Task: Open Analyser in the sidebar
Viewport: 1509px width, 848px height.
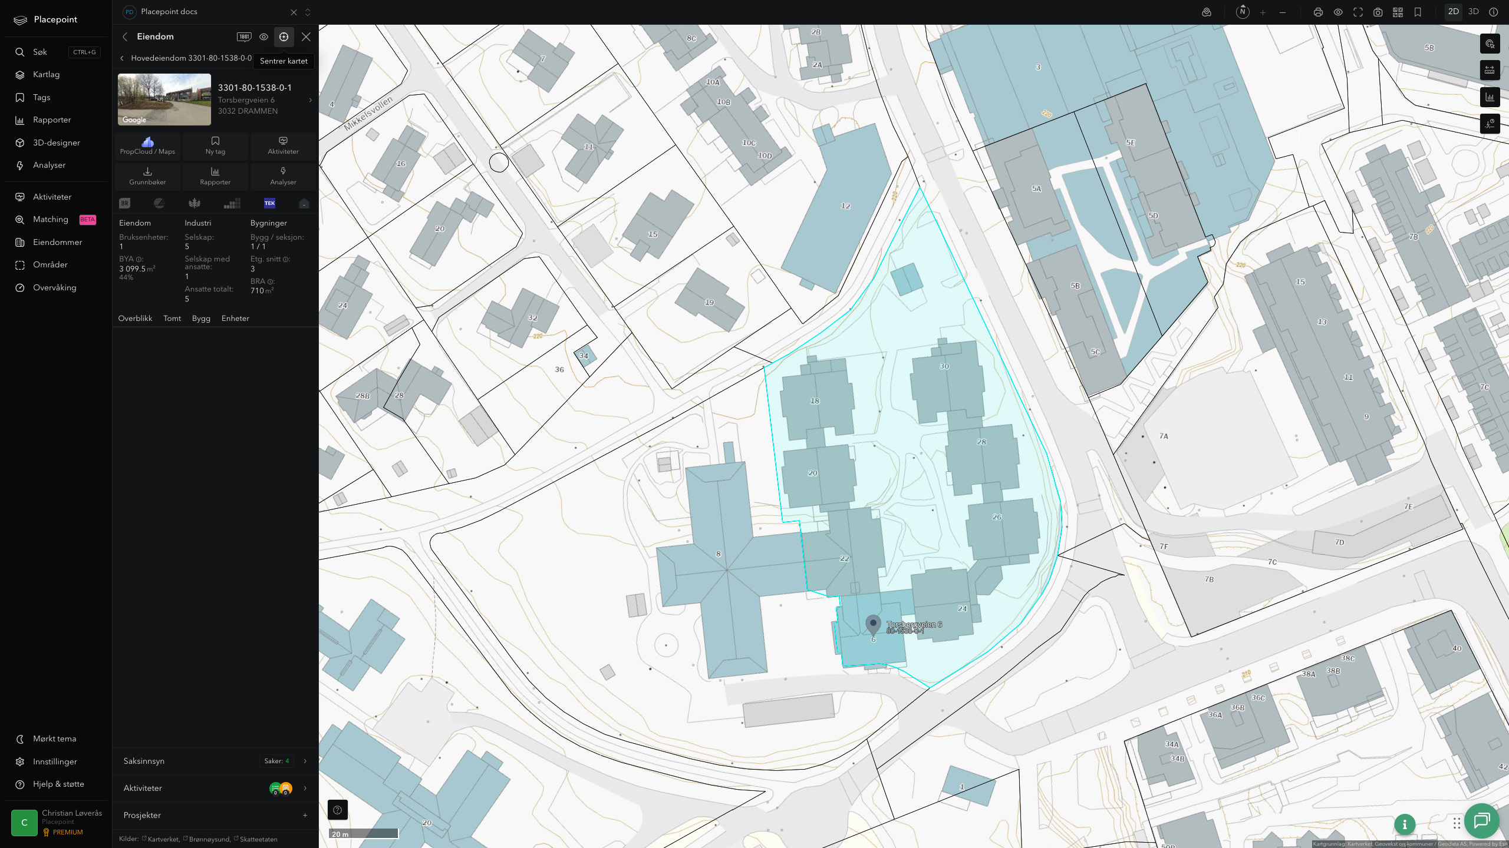Action: pyautogui.click(x=57, y=165)
